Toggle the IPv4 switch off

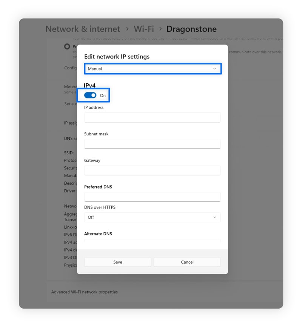point(91,95)
